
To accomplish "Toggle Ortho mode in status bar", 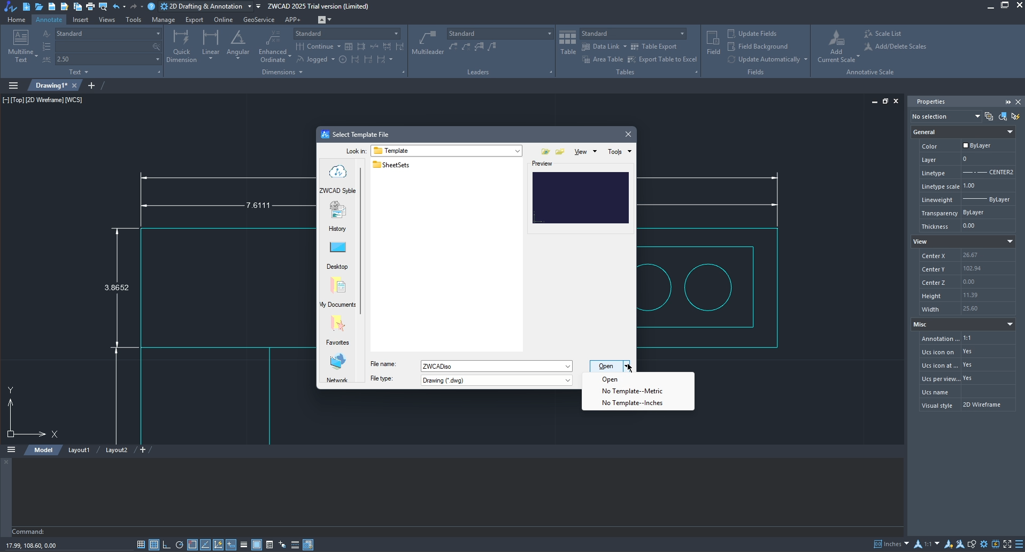I will [166, 545].
